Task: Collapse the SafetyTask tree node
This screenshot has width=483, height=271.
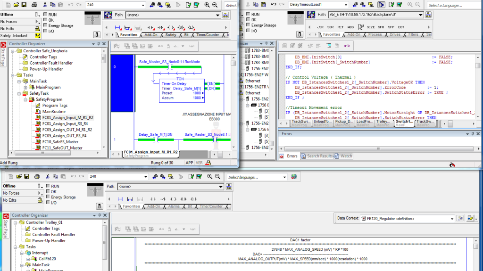Action: point(19,93)
